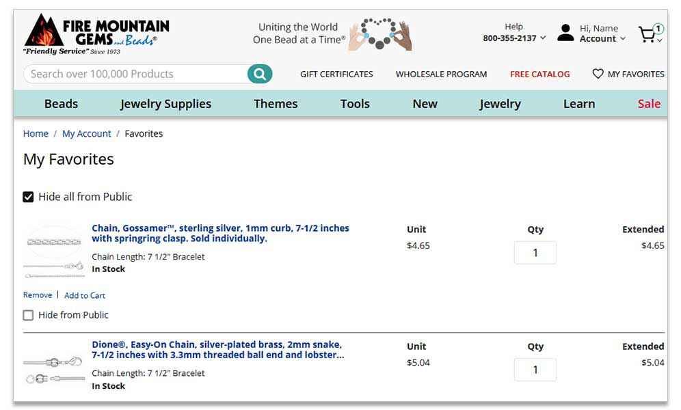Click the FREE CATALOG link

point(539,74)
